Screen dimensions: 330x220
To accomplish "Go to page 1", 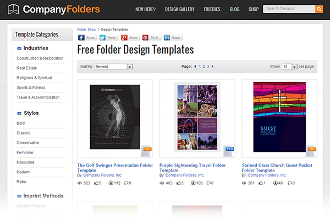I will pos(200,67).
